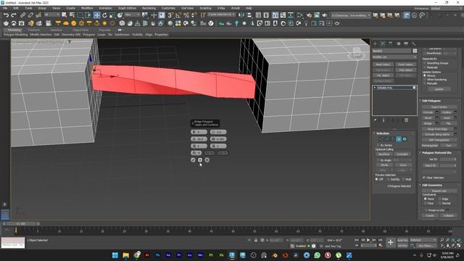This screenshot has width=464, height=261.
Task: Open the Modify panel tab
Action: point(383,43)
